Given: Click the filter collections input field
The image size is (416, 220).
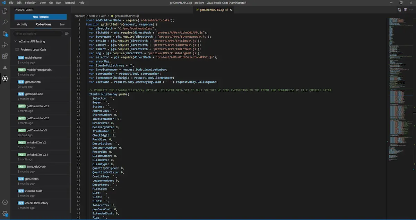Looking at the screenshot, I should [38, 34].
